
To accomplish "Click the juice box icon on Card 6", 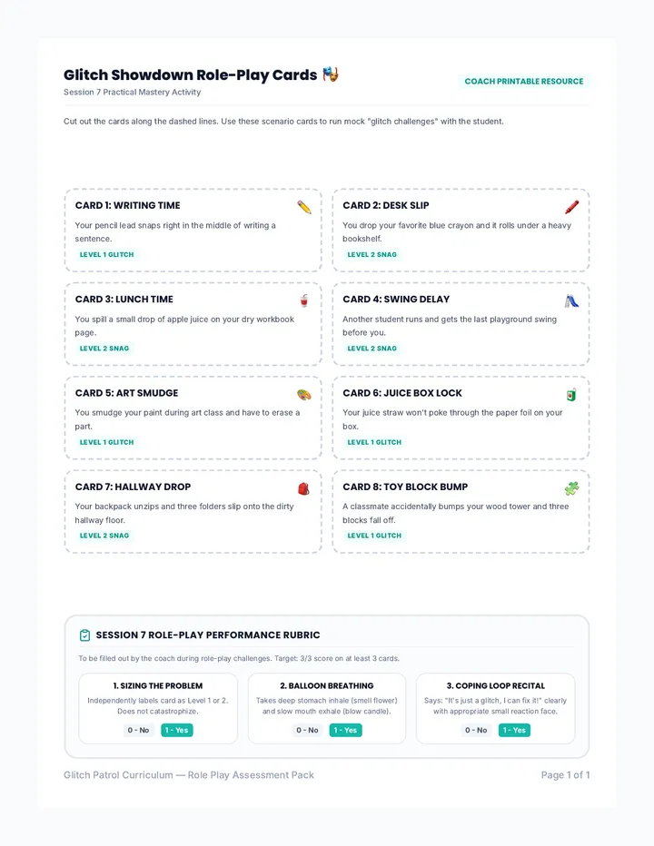I will (x=571, y=395).
